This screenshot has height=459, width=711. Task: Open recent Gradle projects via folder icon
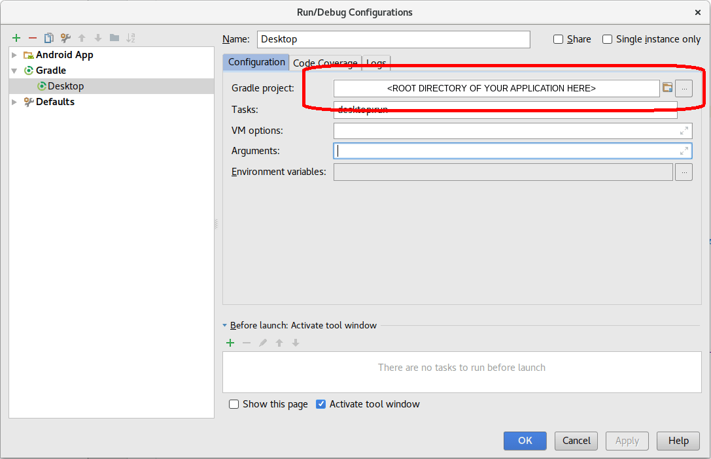point(667,87)
